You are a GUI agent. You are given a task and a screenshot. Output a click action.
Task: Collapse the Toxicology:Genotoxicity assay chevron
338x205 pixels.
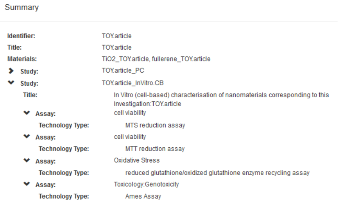point(27,184)
